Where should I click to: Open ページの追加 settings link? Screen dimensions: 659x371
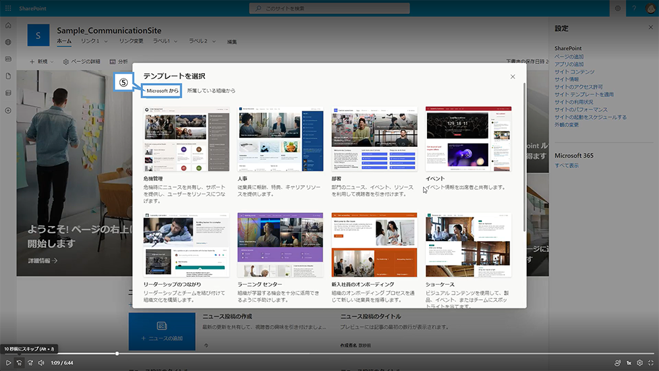tap(569, 56)
